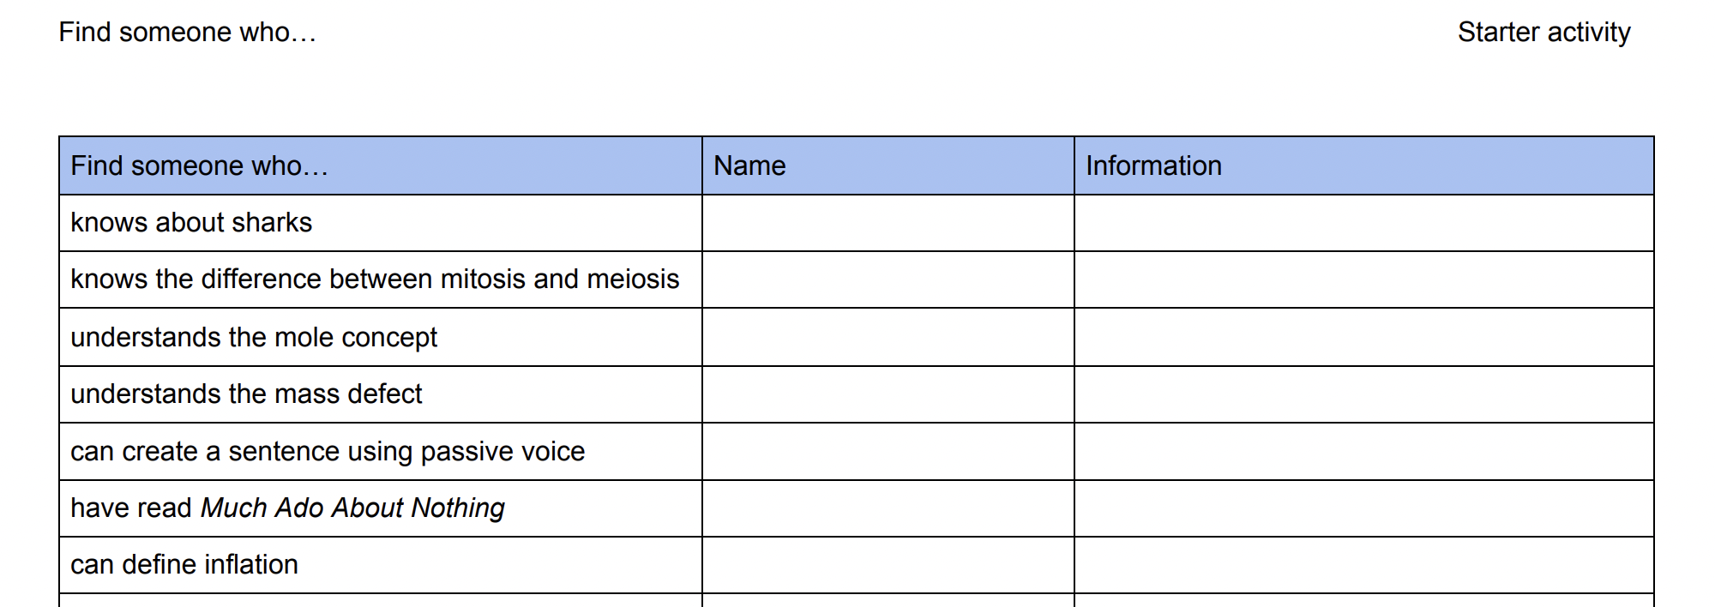This screenshot has height=607, width=1715.
Task: Click the 'knows about sharks' text
Action: [x=191, y=223]
